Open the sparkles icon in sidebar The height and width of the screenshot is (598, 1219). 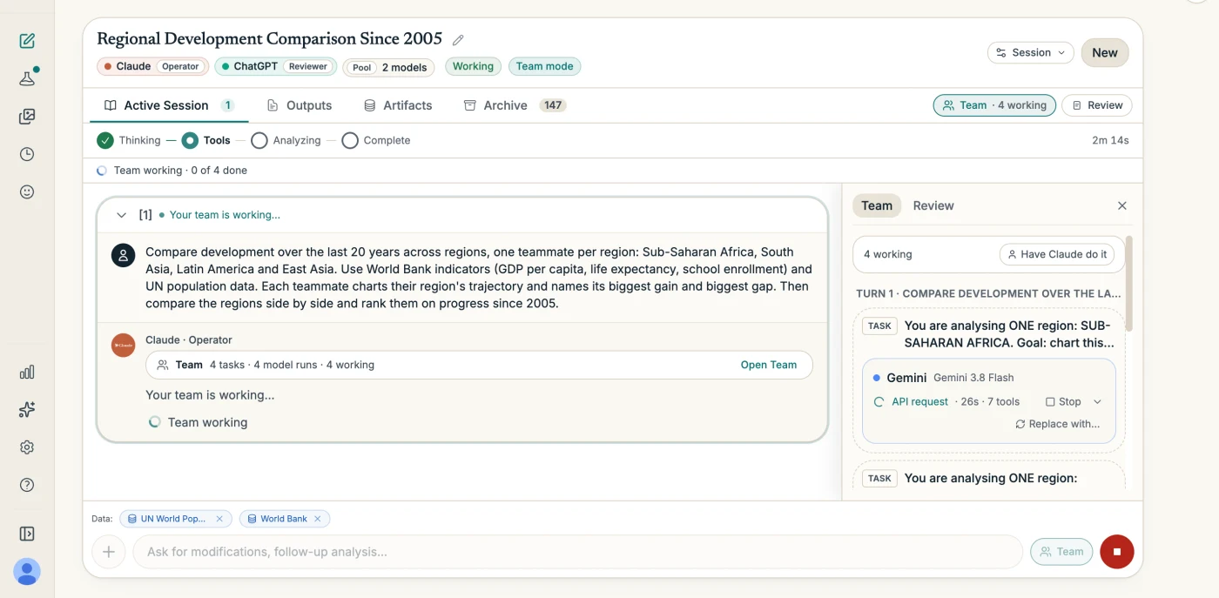click(27, 409)
